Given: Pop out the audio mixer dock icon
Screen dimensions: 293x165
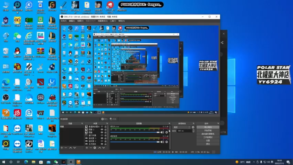Looking at the screenshot, I should (x=169, y=124).
